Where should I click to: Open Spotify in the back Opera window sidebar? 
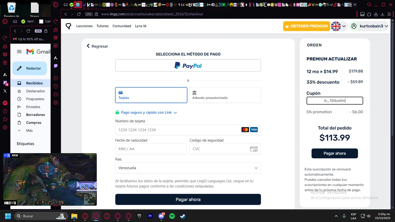point(5,103)
